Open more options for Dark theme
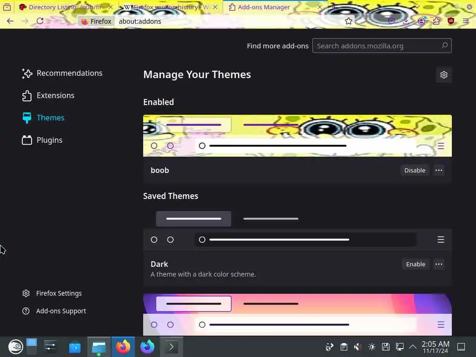 pyautogui.click(x=439, y=264)
